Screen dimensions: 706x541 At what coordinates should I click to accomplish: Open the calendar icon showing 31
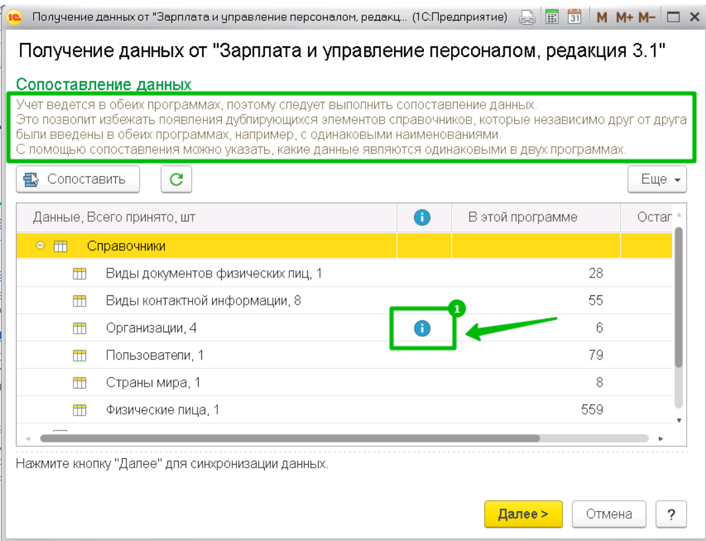[x=575, y=17]
